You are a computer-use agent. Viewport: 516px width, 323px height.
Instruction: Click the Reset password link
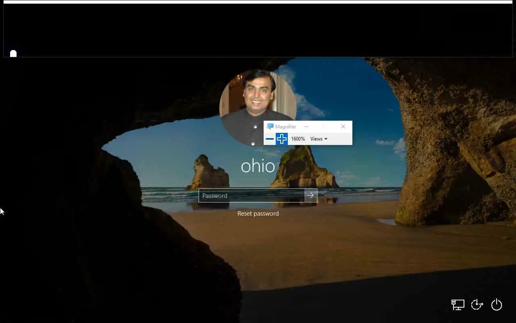[x=258, y=214]
